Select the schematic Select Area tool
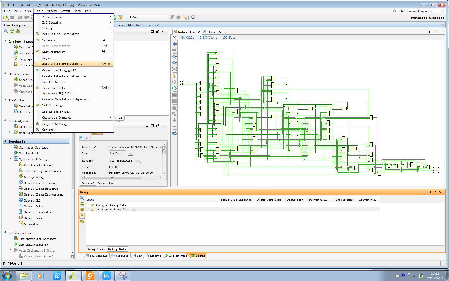 click(175, 76)
